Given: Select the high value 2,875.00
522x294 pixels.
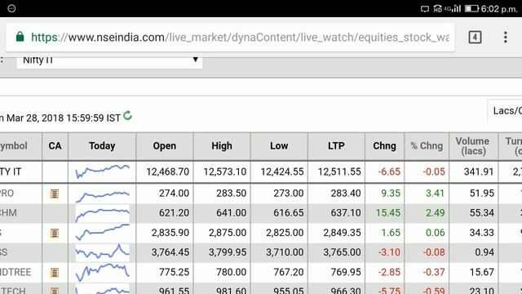Looking at the screenshot, I should coord(228,233).
